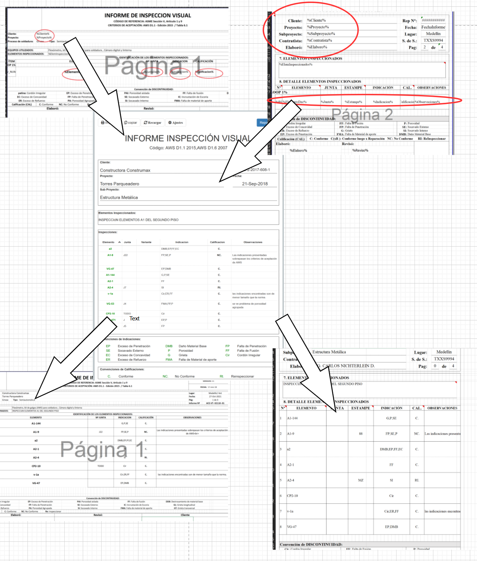Click the printer icon in report toolbar
The image size is (477, 561).
pyautogui.click(x=103, y=123)
